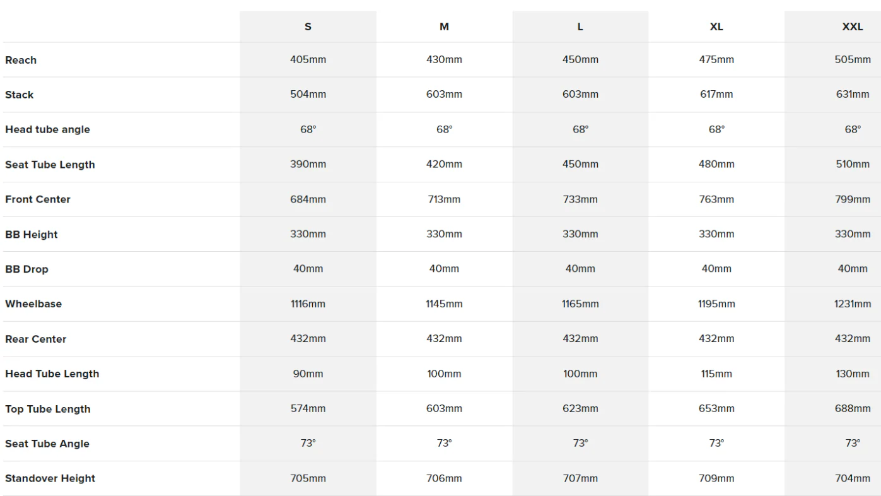
Task: Click the Wheelbase row label
Action: 33,304
